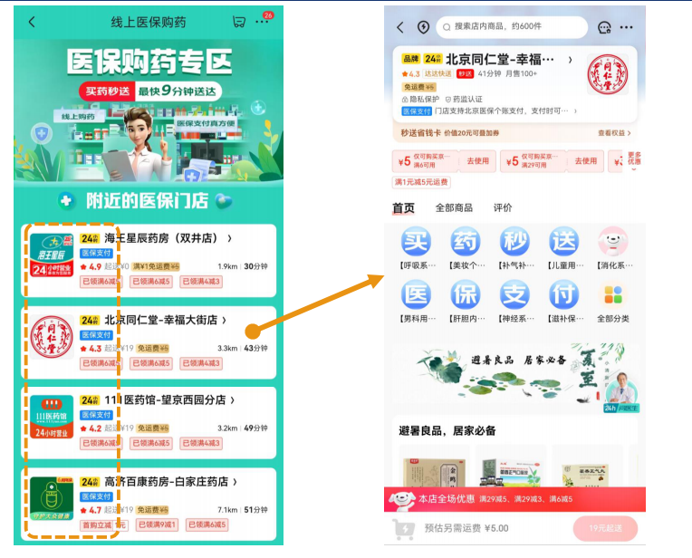Click 本店全场优惠 promotion bar
This screenshot has height=558, width=692.
pyautogui.click(x=514, y=499)
